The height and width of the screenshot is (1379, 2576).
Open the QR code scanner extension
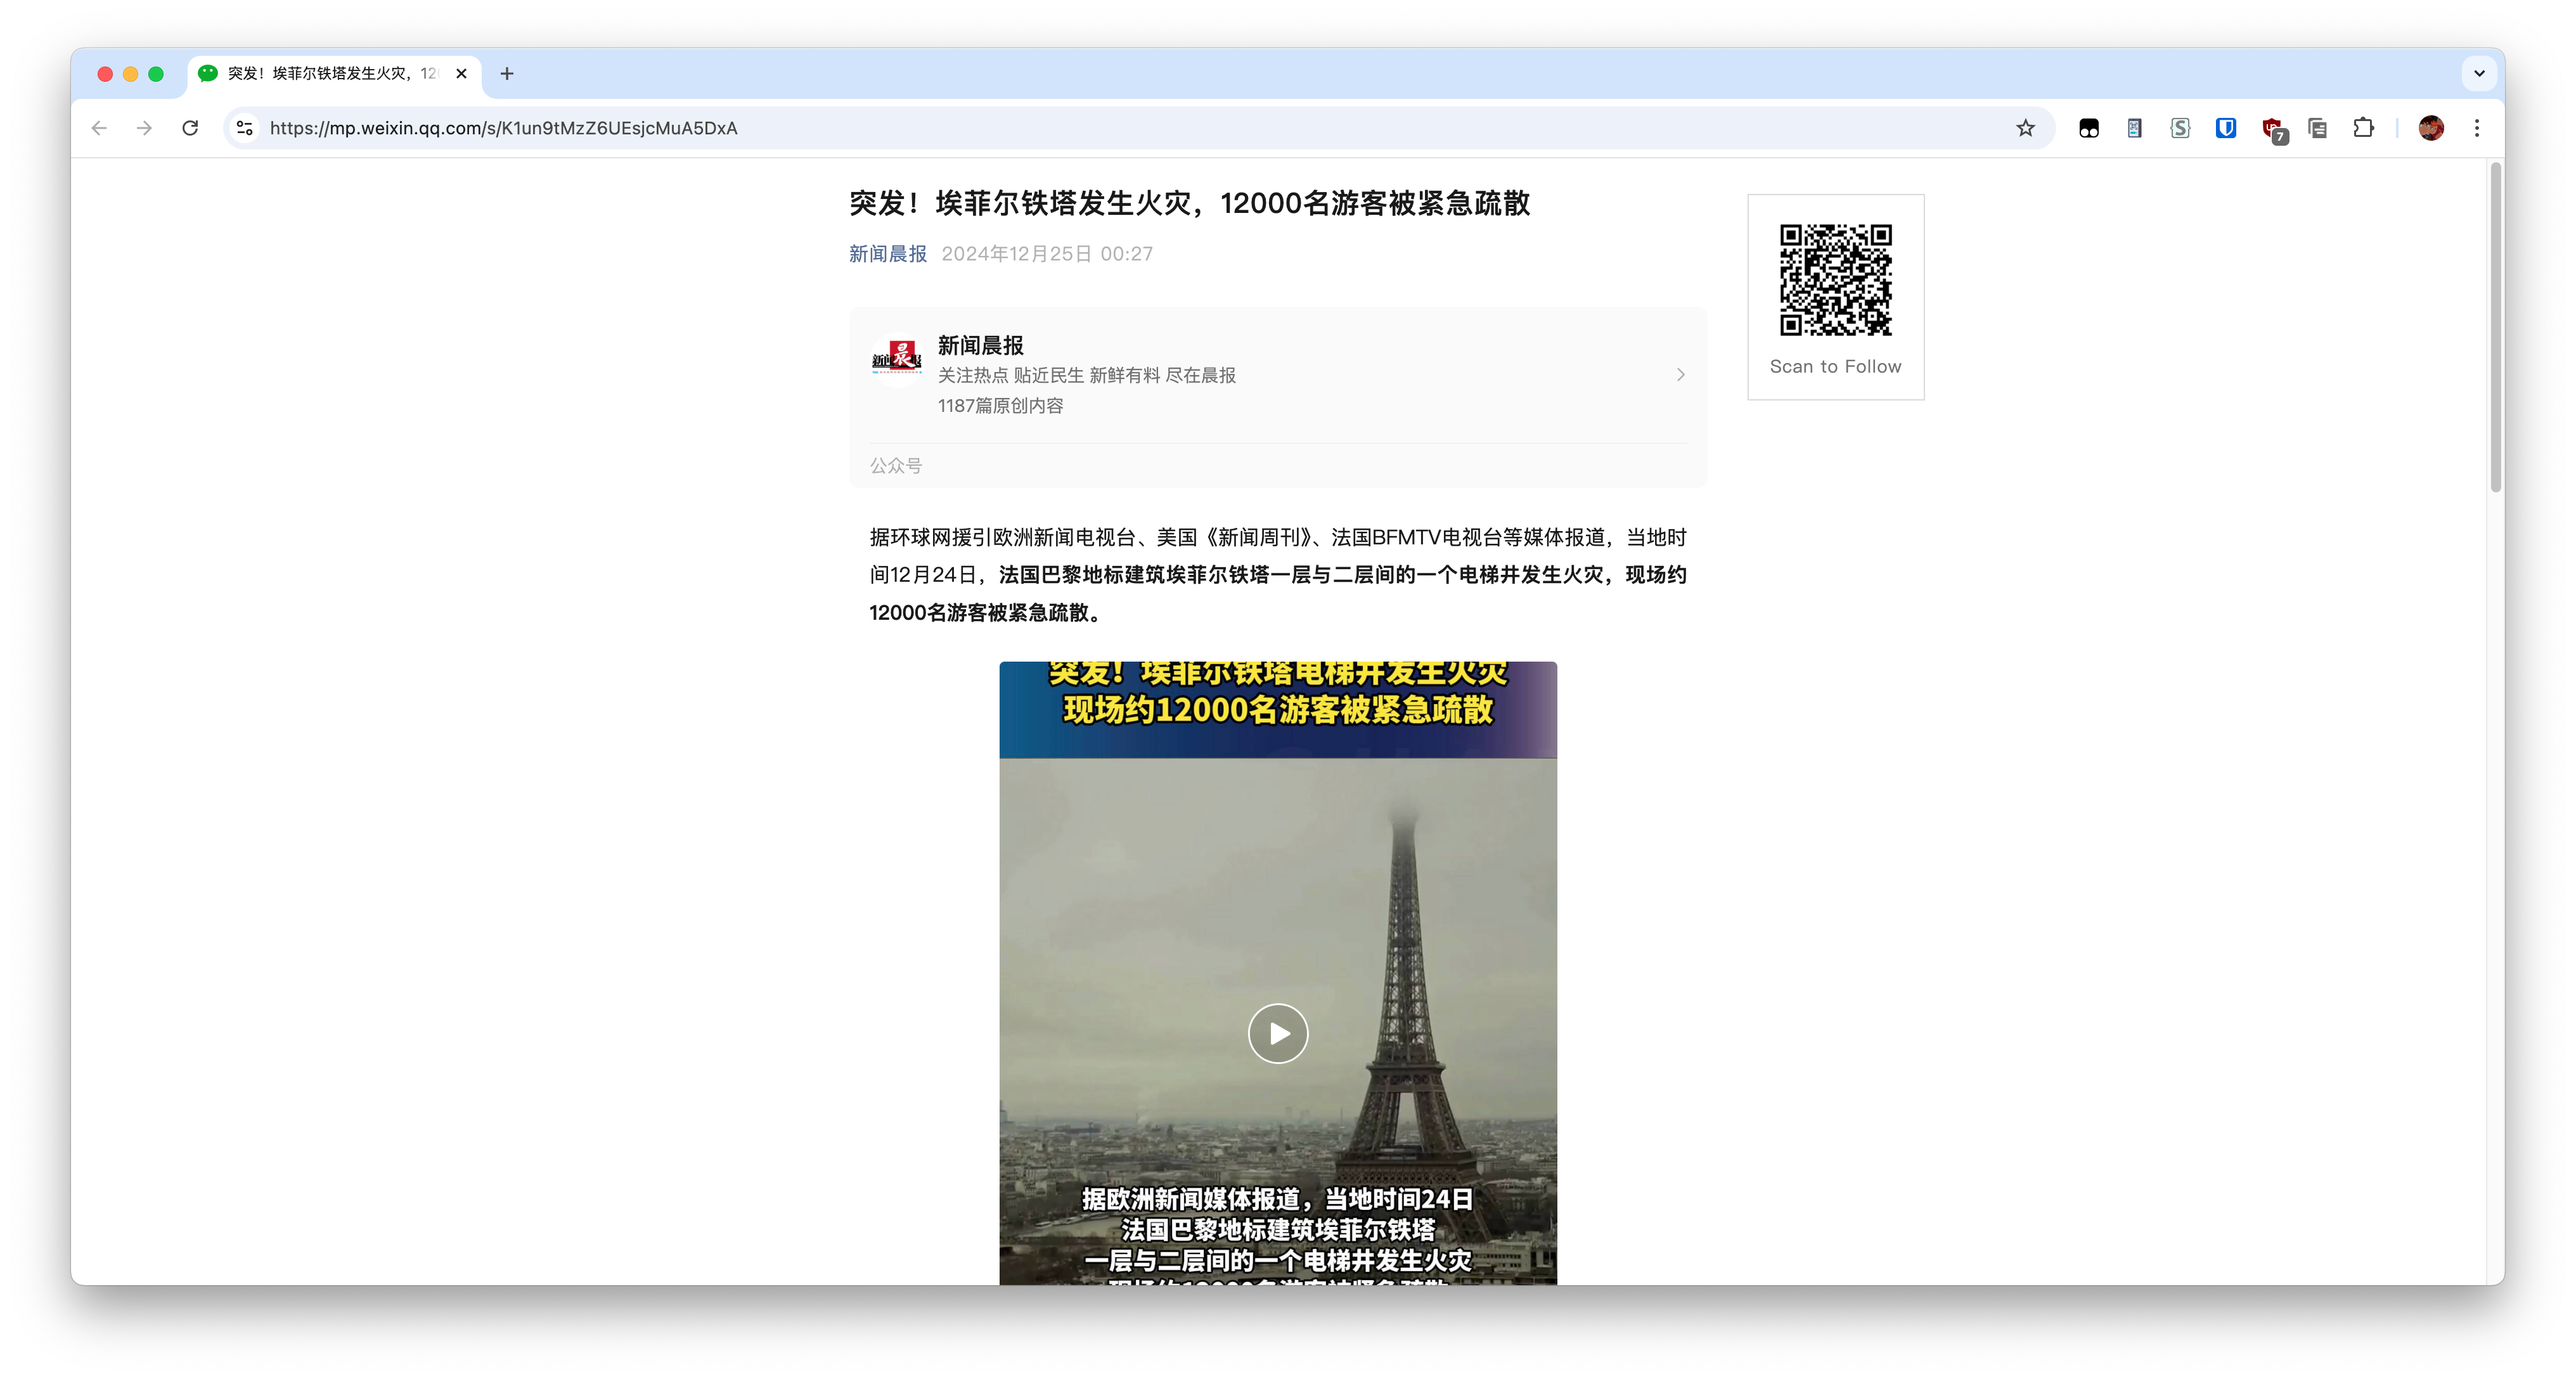tap(2134, 128)
